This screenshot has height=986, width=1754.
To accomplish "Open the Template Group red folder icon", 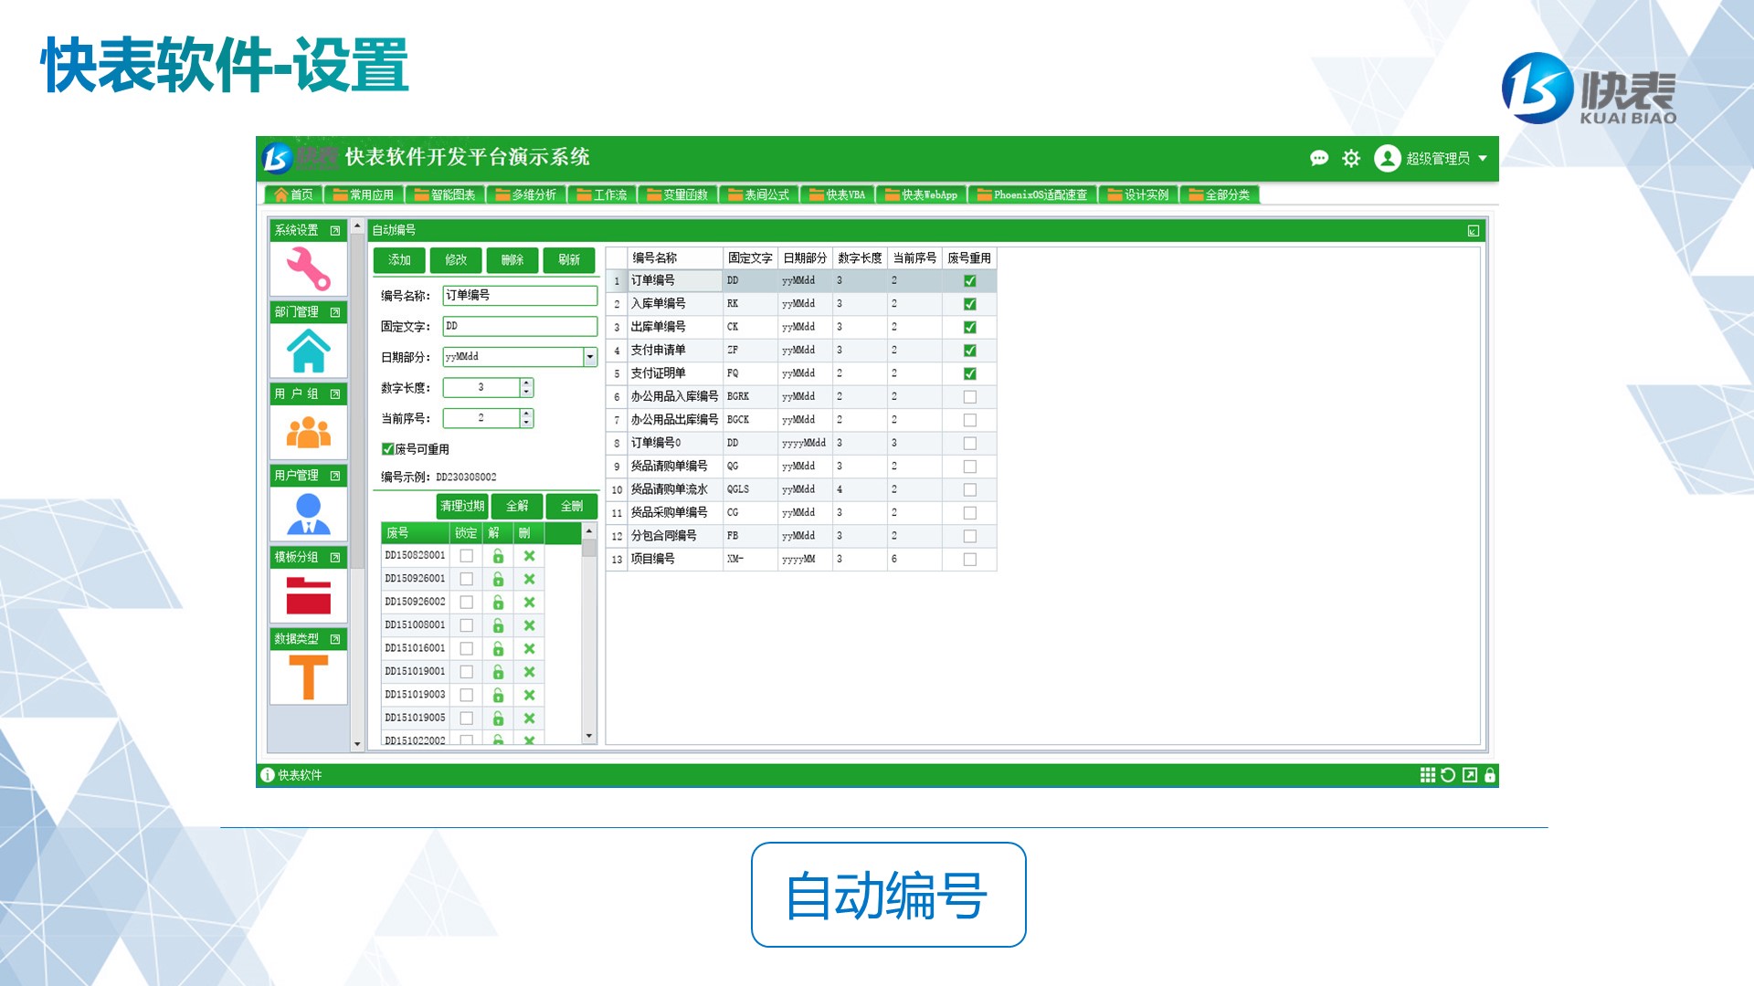I will 309,596.
